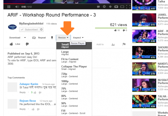
Task: Toggle Repeat video
Action: [39, 38]
